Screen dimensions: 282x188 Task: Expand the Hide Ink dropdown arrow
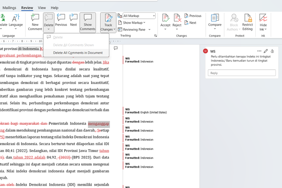pyautogui.click(x=265, y=29)
